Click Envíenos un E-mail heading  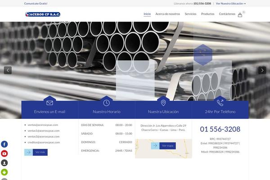coord(49,112)
